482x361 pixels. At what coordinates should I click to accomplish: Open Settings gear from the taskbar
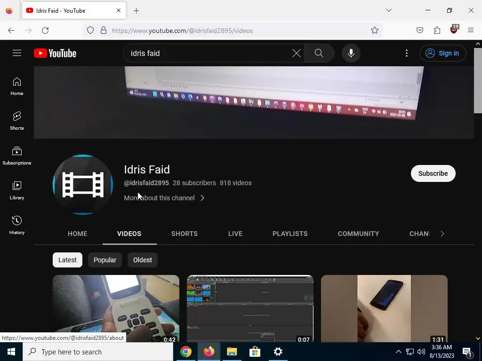pyautogui.click(x=278, y=352)
